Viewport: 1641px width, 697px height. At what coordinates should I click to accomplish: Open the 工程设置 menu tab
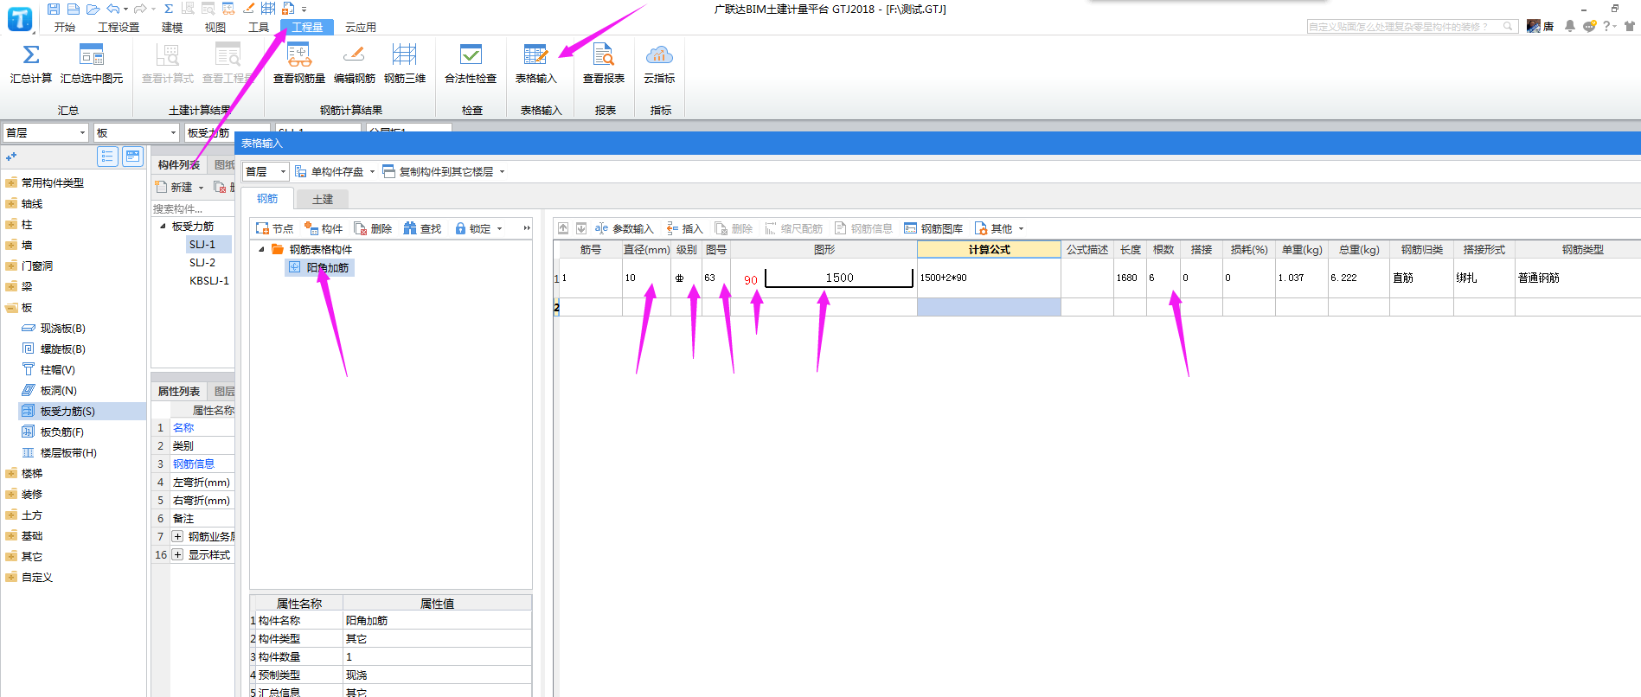[119, 27]
